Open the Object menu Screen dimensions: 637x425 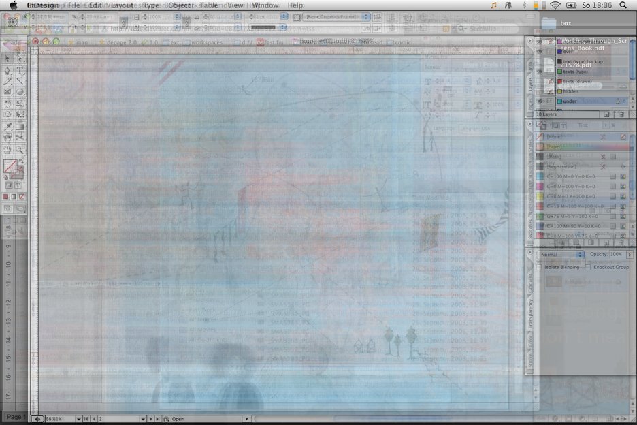[179, 5]
